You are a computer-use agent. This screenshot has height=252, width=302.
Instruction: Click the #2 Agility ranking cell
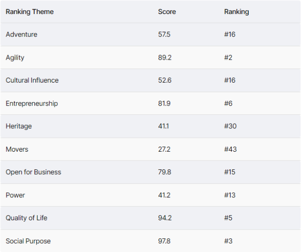pyautogui.click(x=228, y=57)
